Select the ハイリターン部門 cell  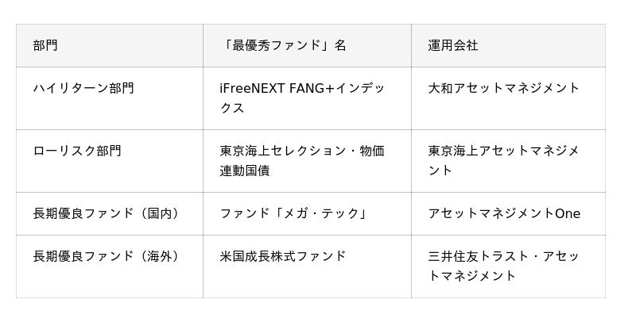tap(83, 88)
